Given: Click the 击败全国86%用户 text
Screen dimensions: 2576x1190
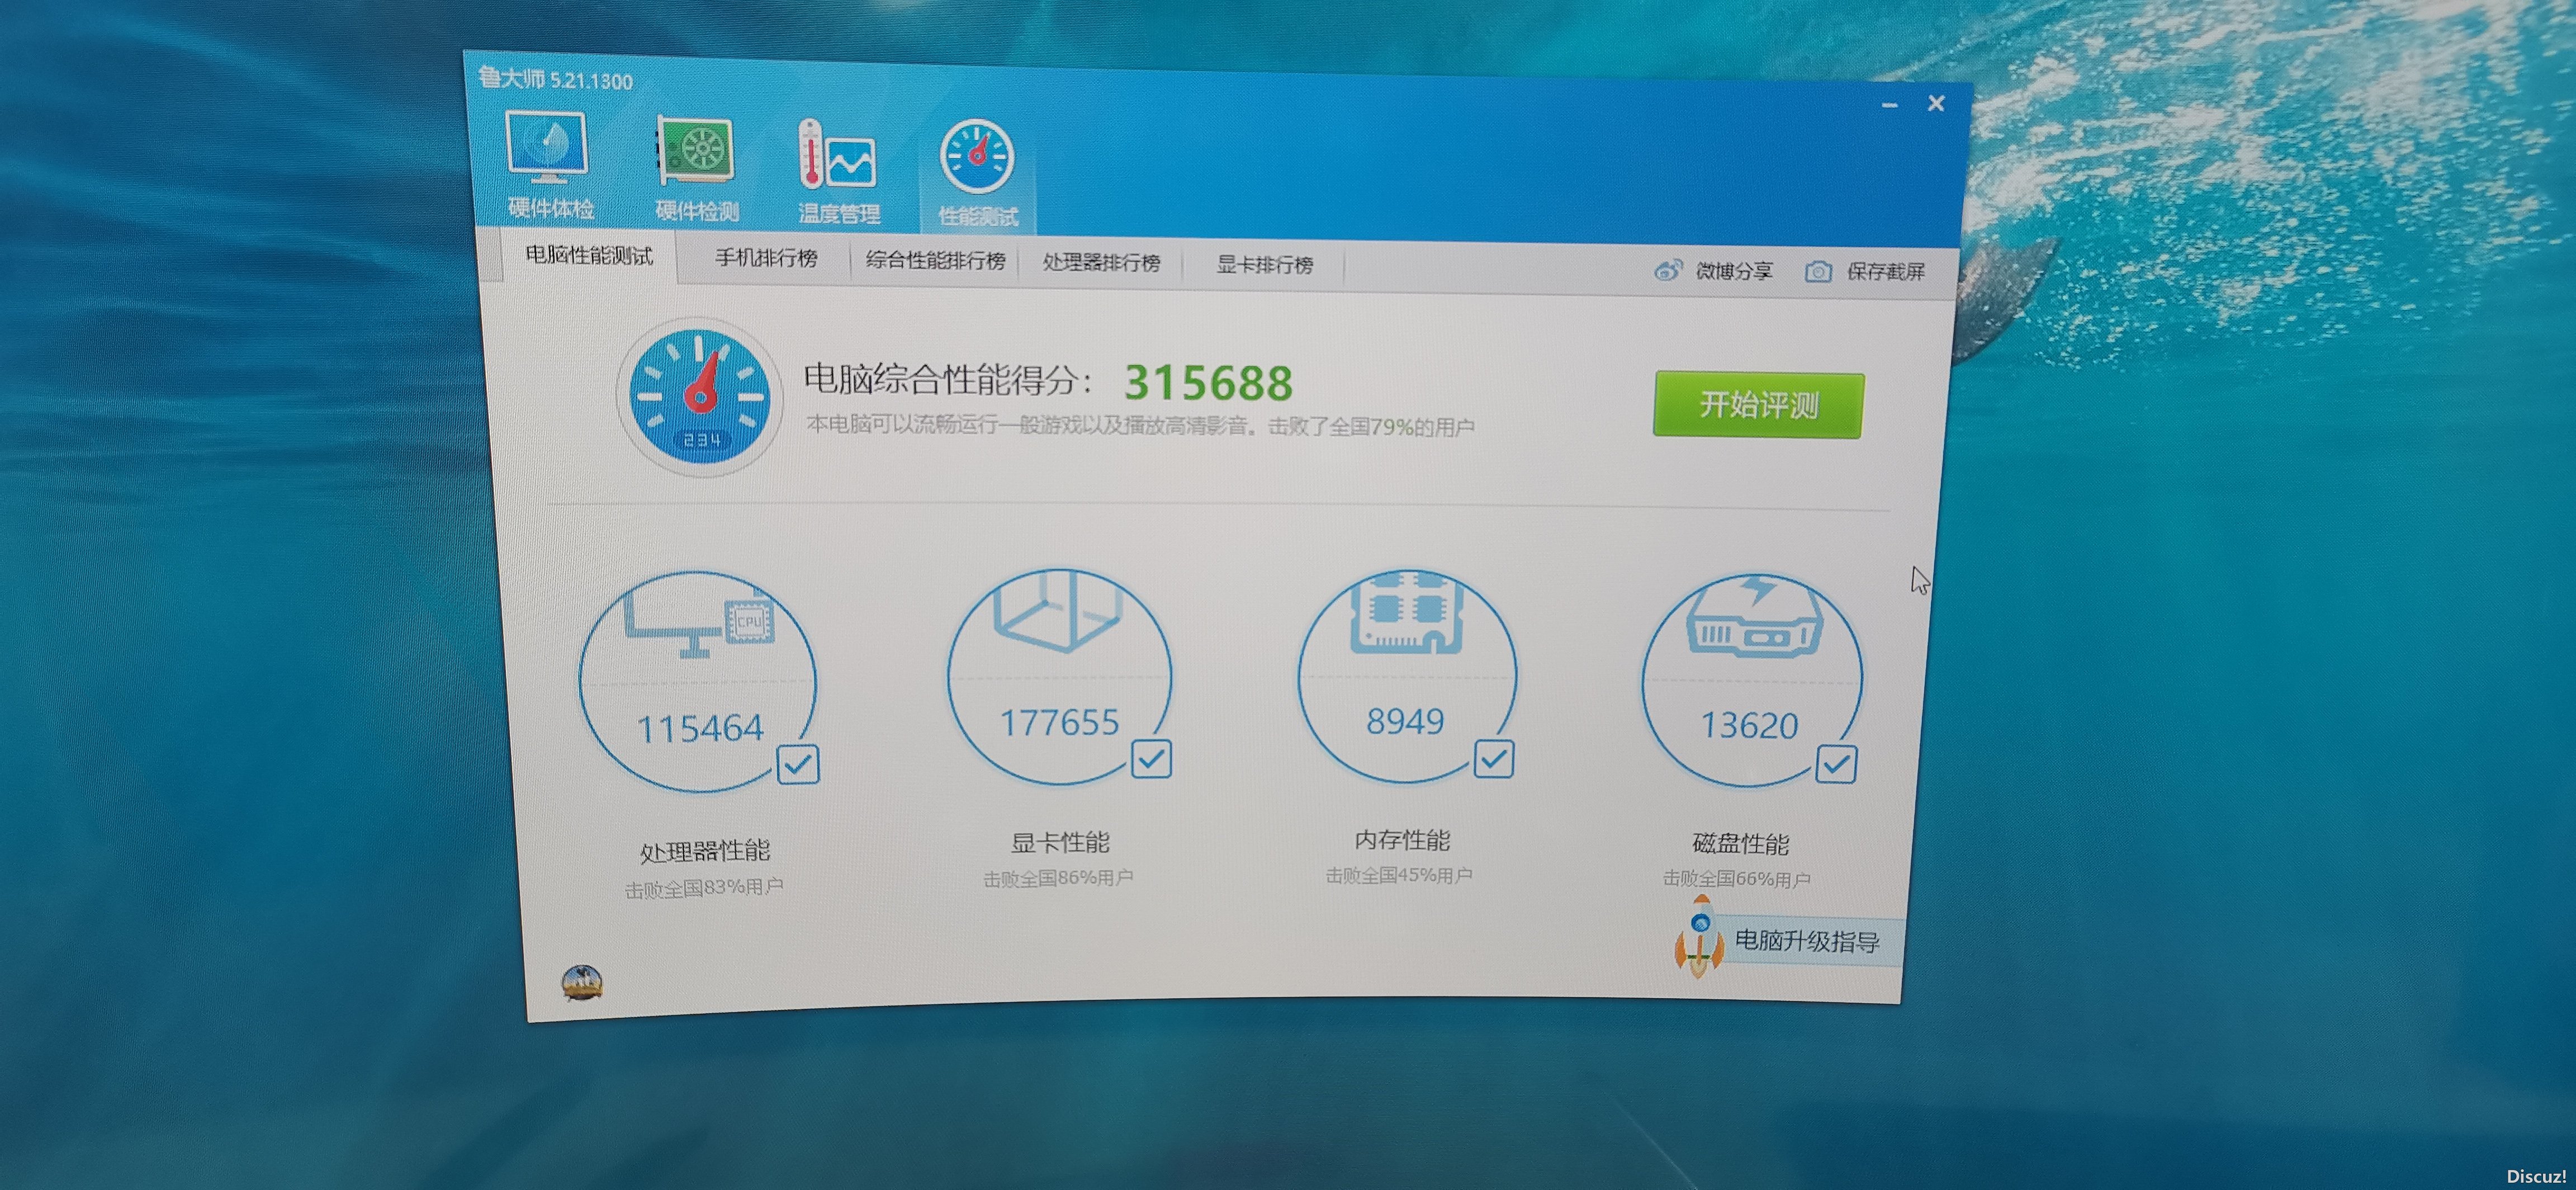Looking at the screenshot, I should point(1058,879).
